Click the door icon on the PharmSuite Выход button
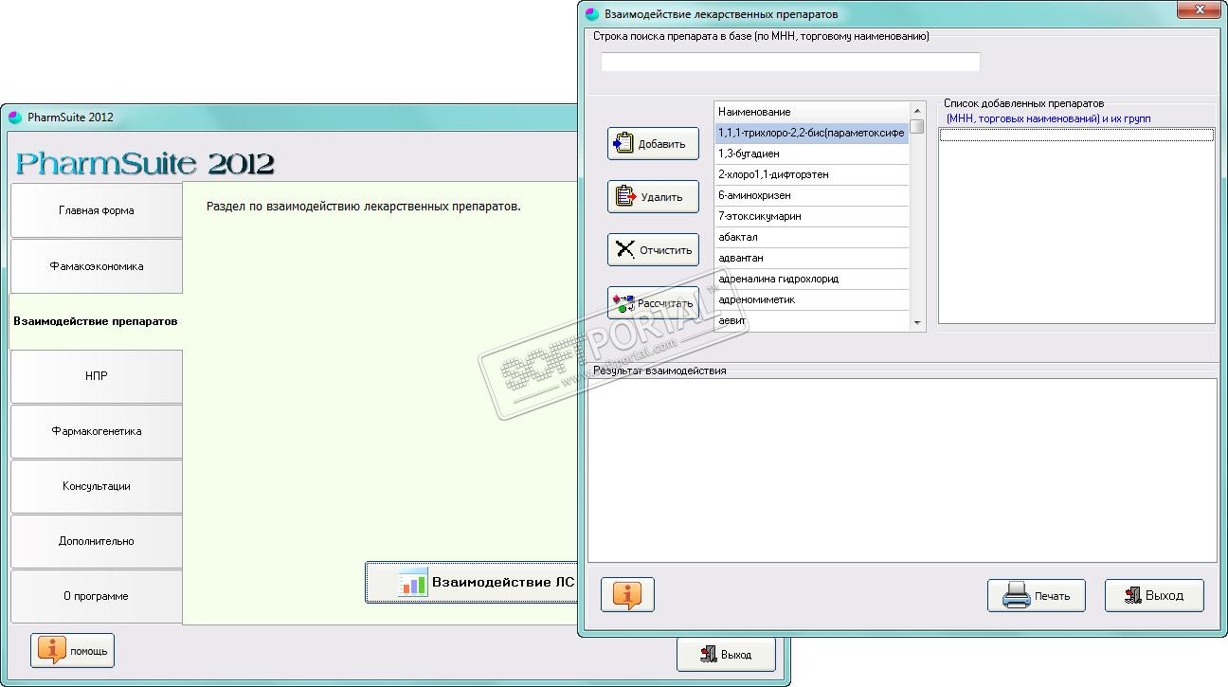 click(x=707, y=654)
